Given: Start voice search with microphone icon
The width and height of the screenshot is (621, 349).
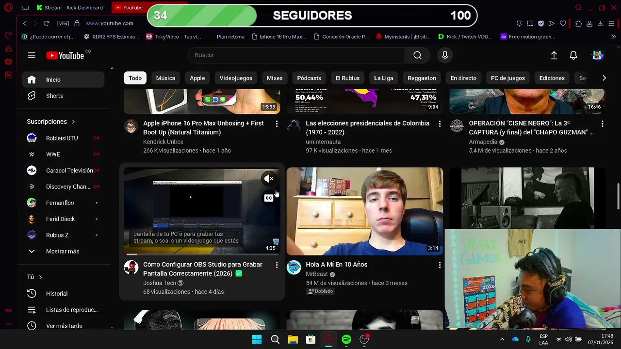Looking at the screenshot, I should [x=445, y=55].
